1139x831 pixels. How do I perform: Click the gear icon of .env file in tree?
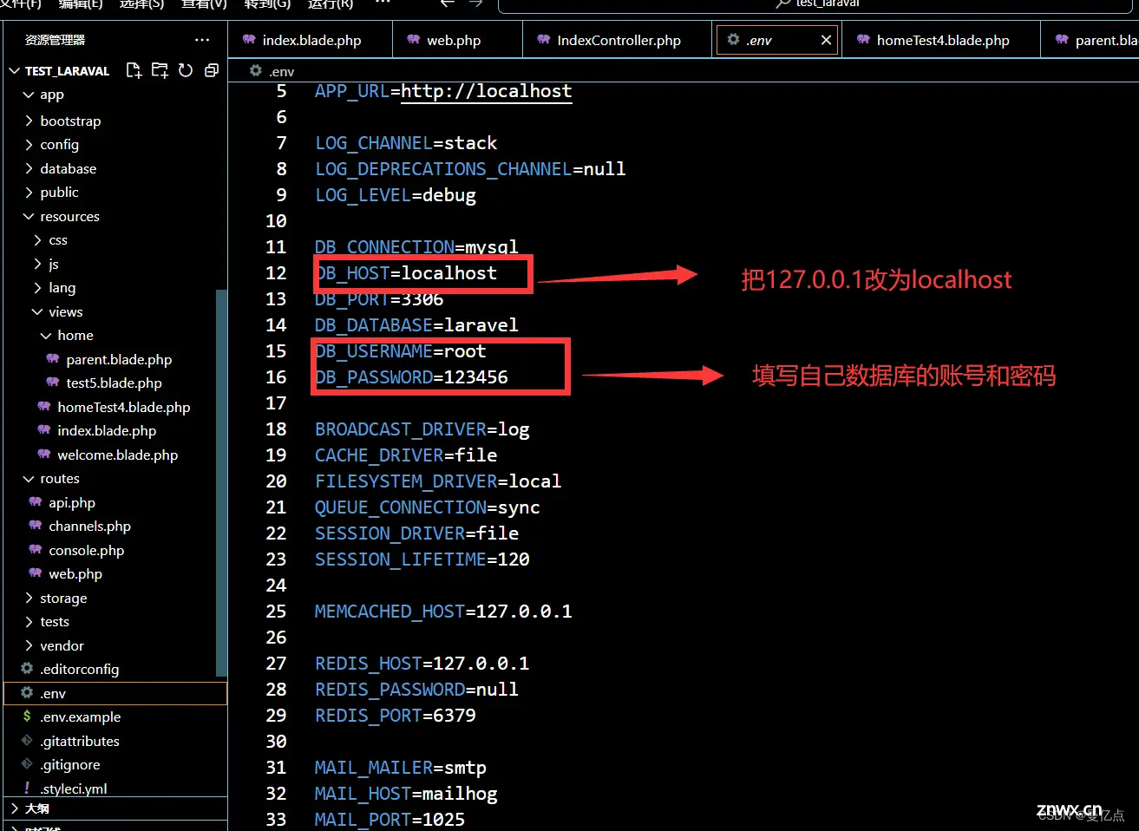point(27,693)
